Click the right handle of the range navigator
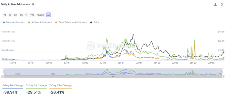This screenshot has width=226, height=99. [222, 72]
